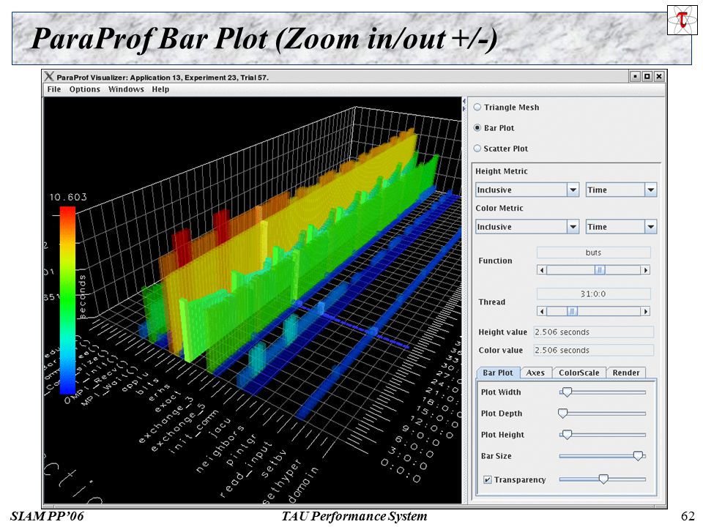703x527 pixels.
Task: Open the Options menu
Action: 85,89
